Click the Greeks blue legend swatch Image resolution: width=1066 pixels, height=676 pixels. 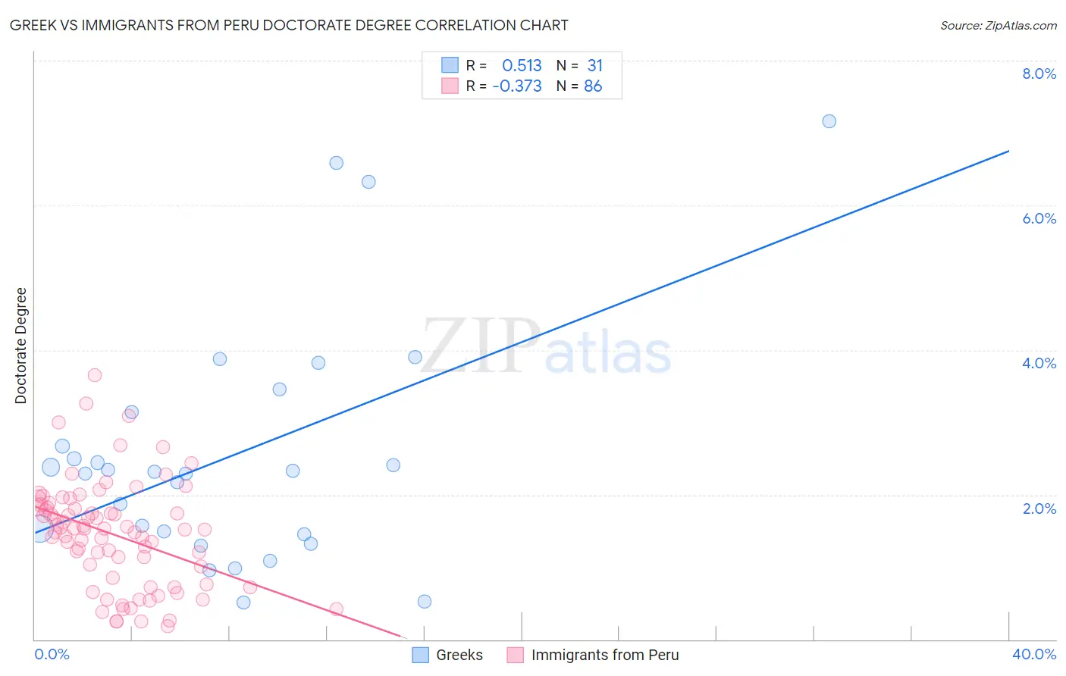pos(421,655)
